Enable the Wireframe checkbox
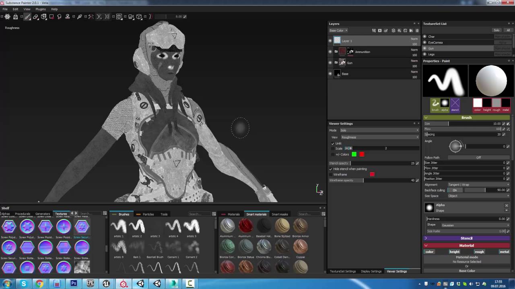 point(331,175)
